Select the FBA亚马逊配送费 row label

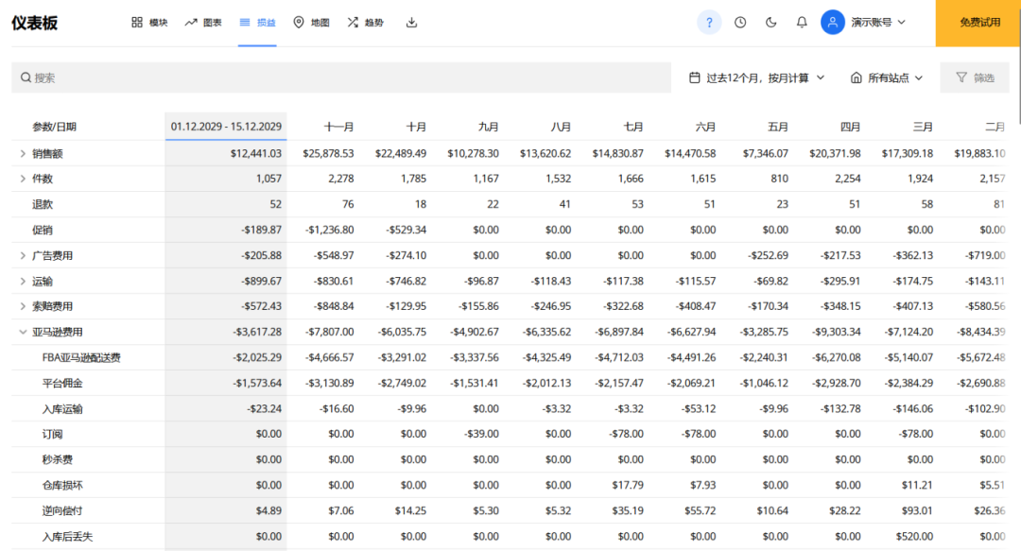click(x=81, y=357)
